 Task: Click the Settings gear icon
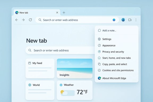[x=99, y=39]
